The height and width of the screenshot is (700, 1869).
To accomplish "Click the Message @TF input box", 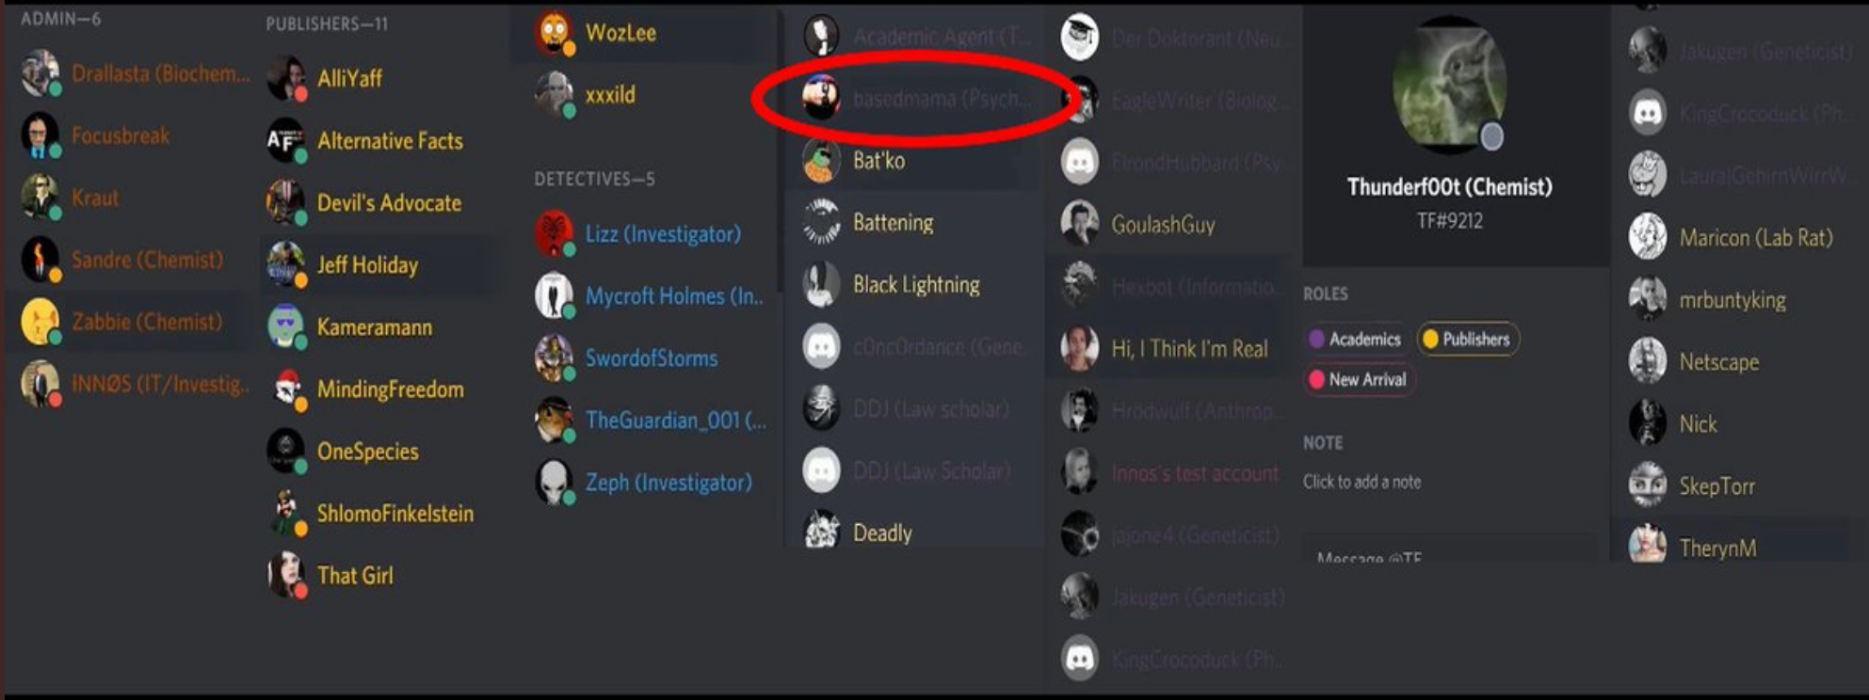I will [1450, 551].
